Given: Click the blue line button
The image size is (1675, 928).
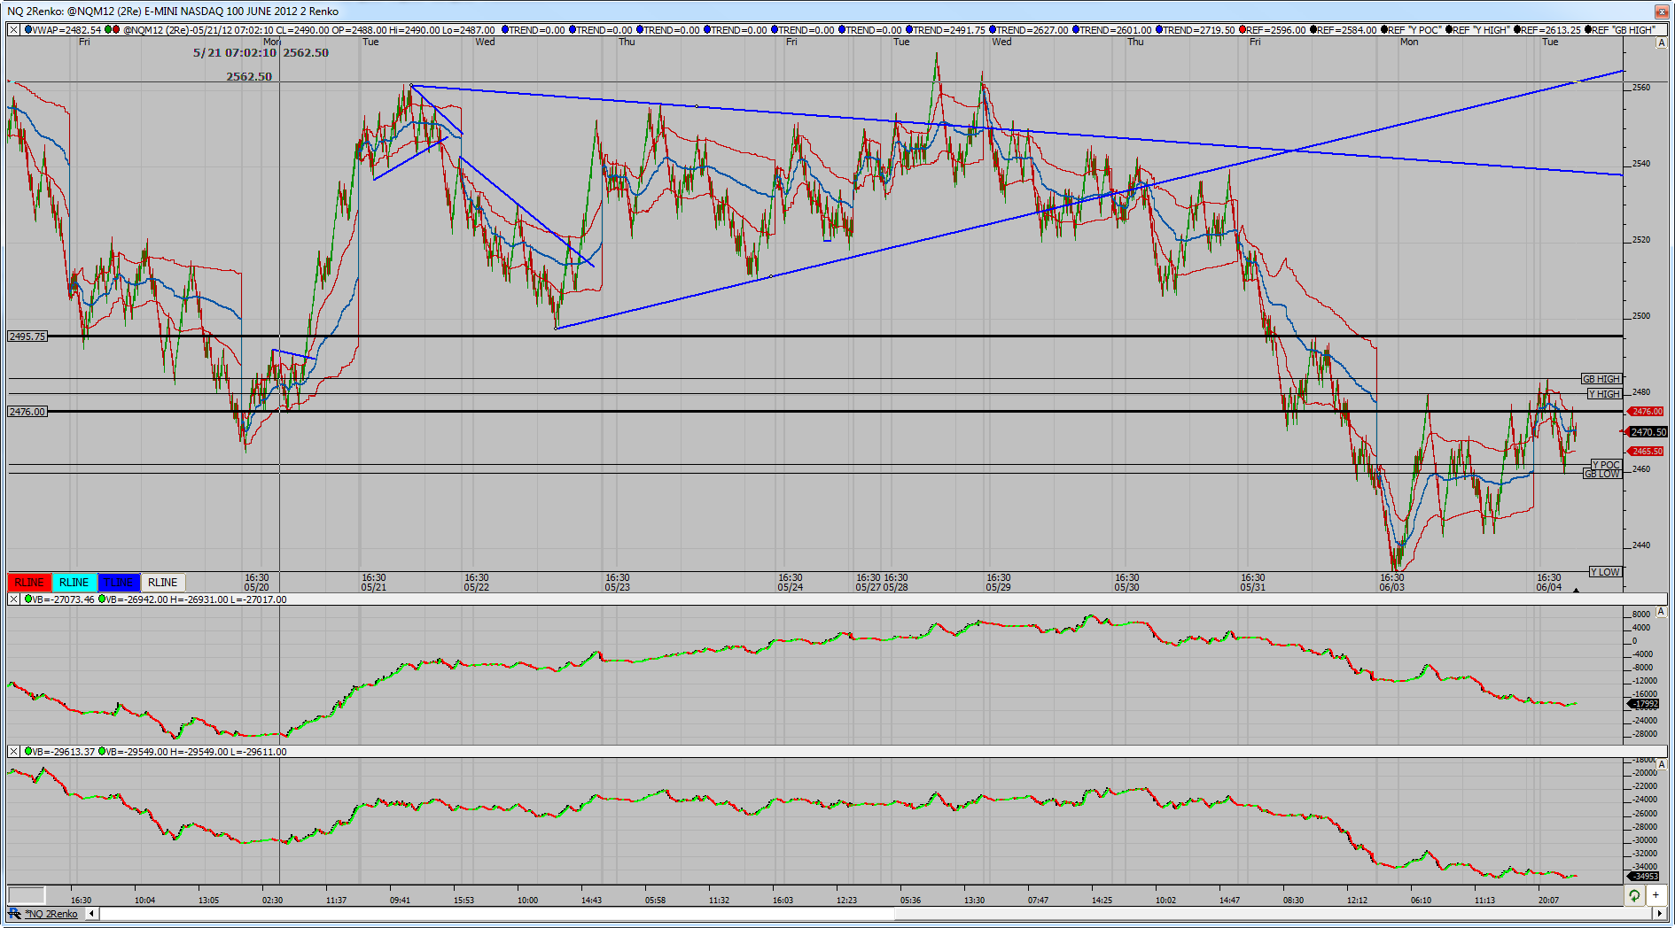Looking at the screenshot, I should click(x=119, y=582).
